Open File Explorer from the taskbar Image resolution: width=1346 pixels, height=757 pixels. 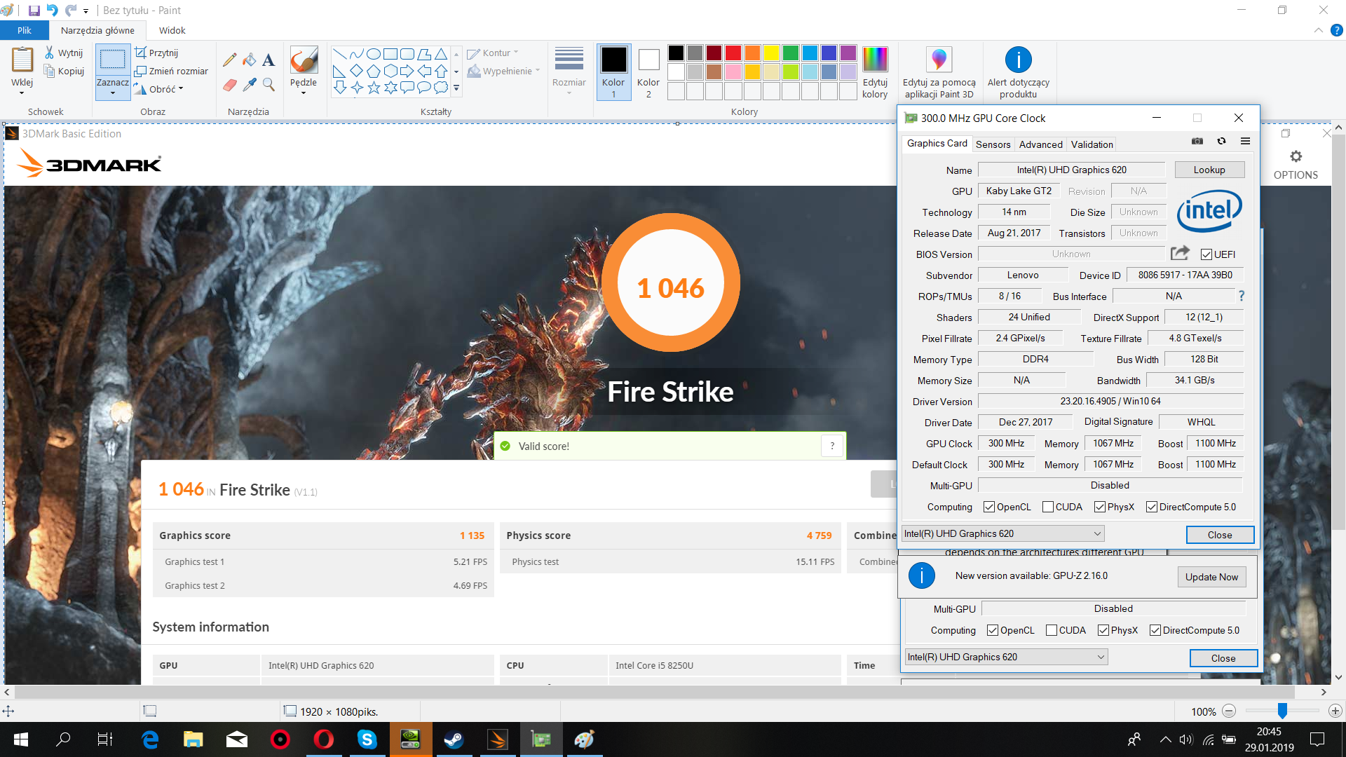pos(193,739)
